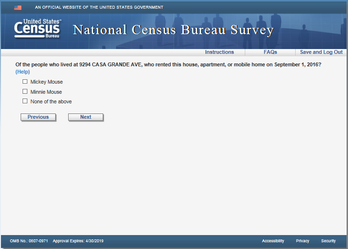
Task: Click the US flag icon in top banner
Action: pyautogui.click(x=18, y=8)
